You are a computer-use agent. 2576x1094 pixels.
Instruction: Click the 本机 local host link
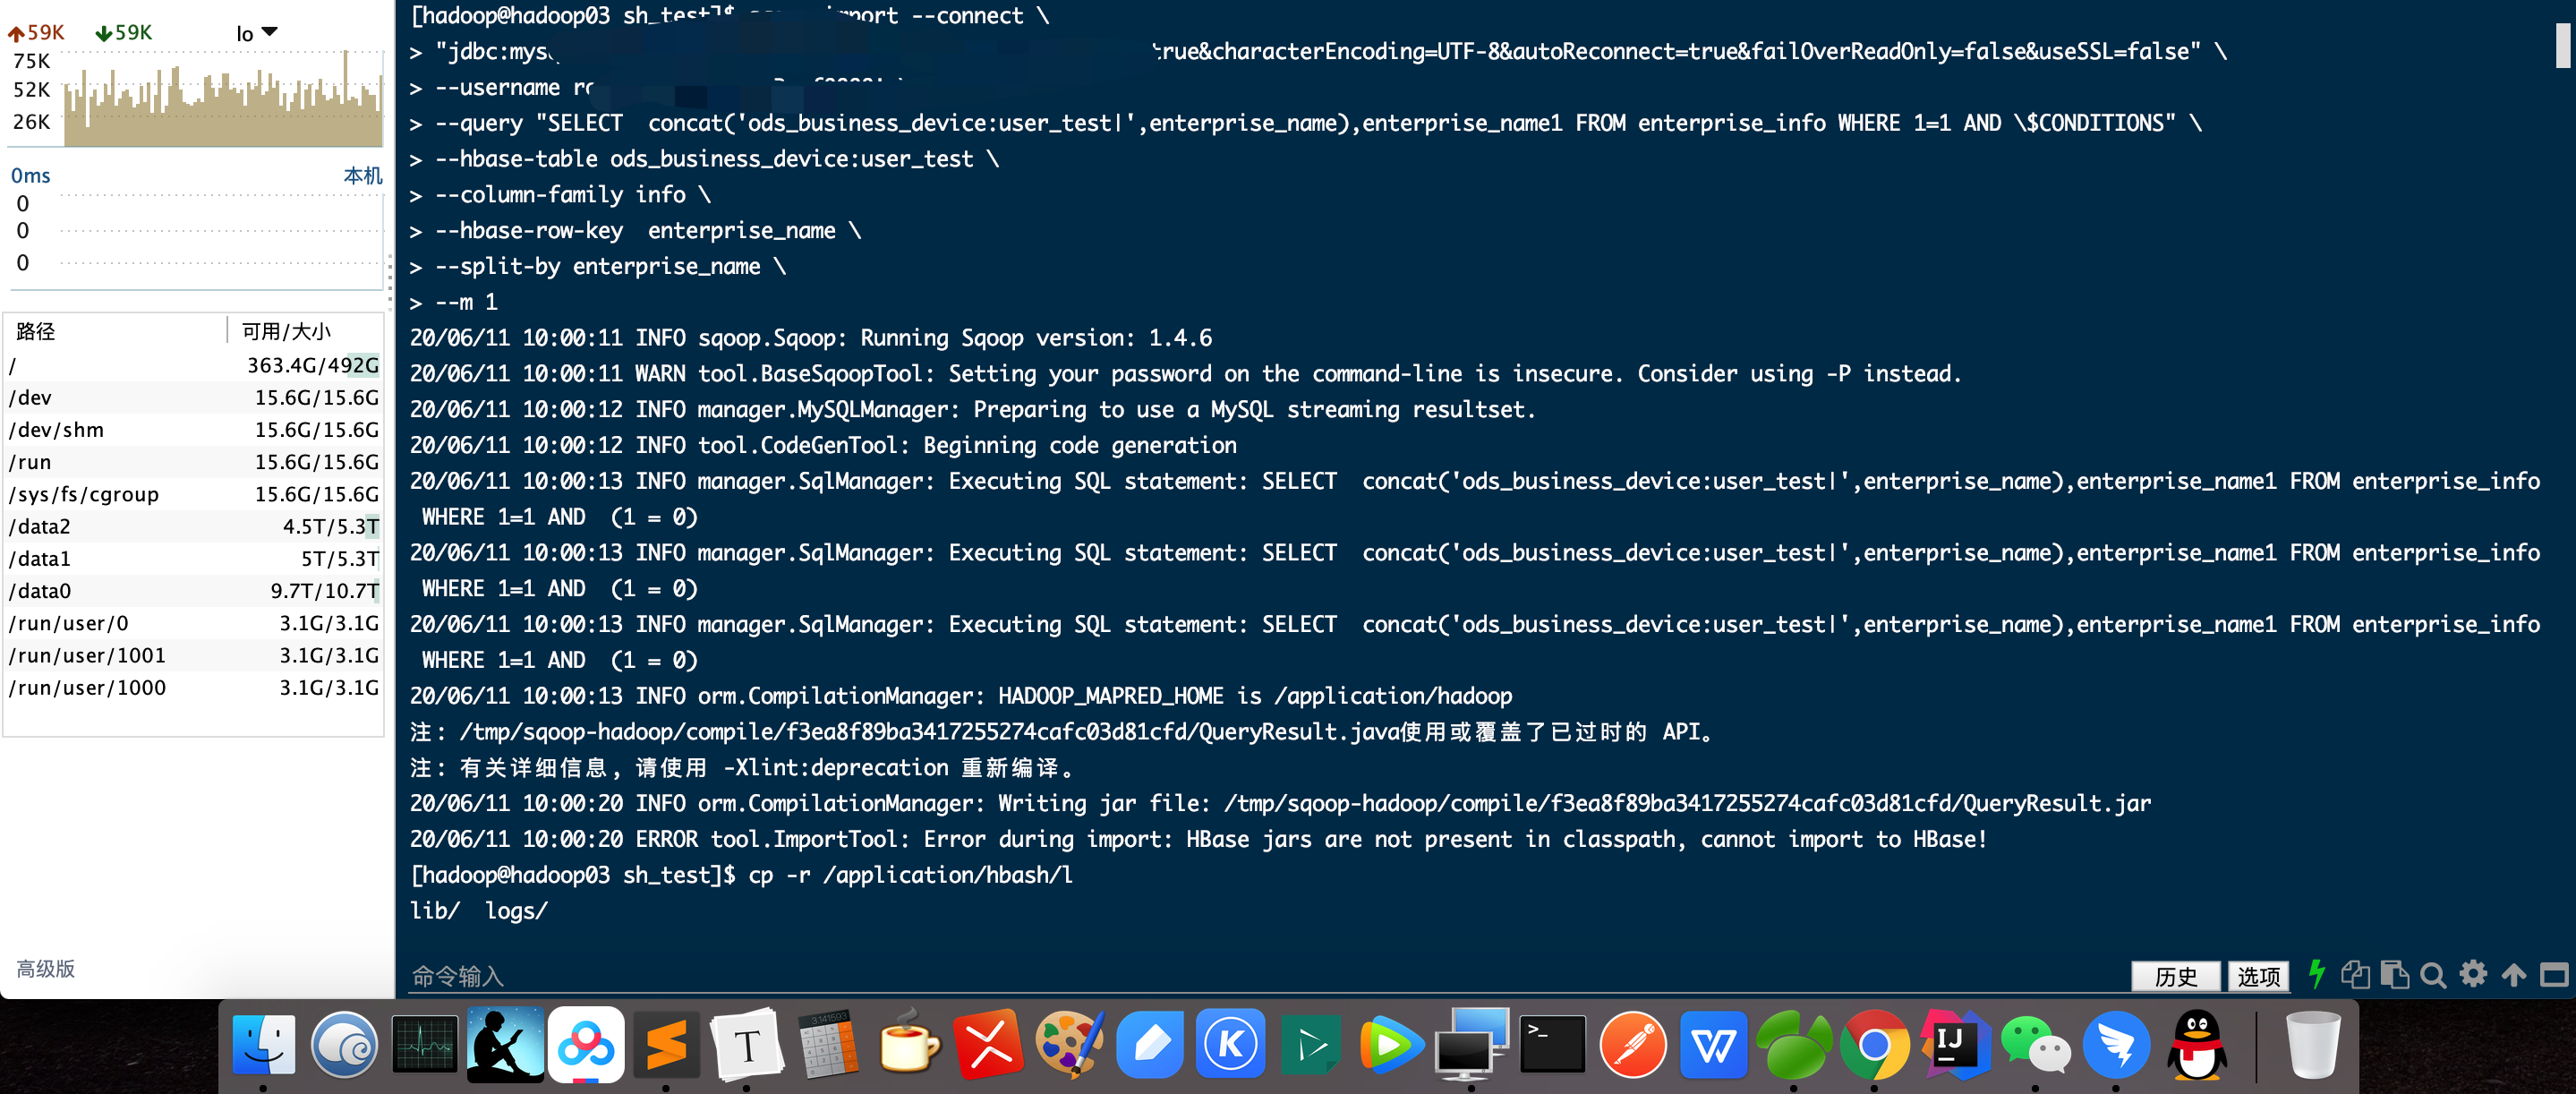[362, 176]
